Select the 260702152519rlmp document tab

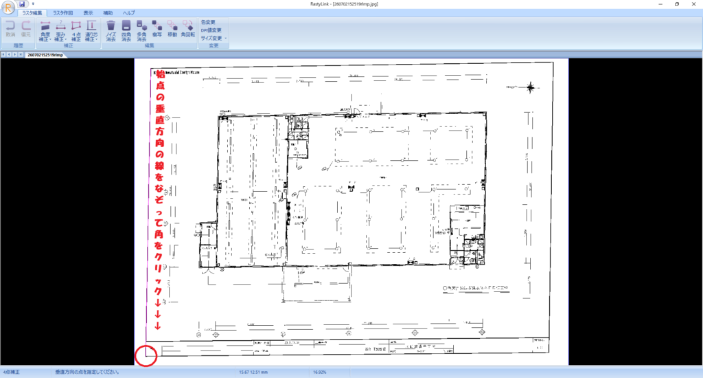pos(45,55)
